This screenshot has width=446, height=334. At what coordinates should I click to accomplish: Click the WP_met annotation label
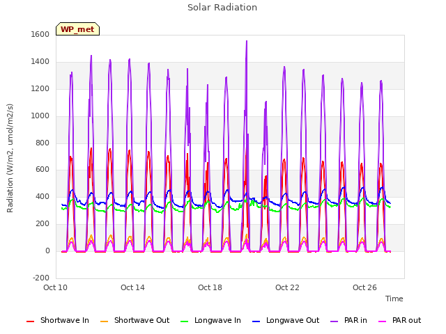[77, 29]
